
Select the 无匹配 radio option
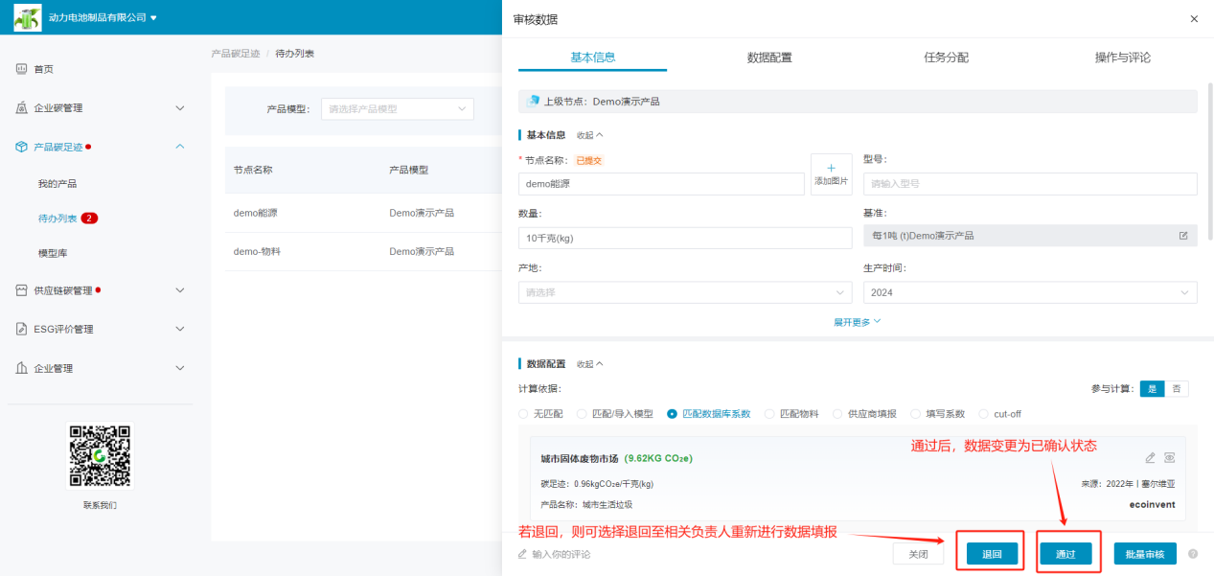coord(523,414)
